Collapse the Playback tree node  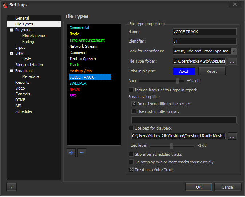11,30
